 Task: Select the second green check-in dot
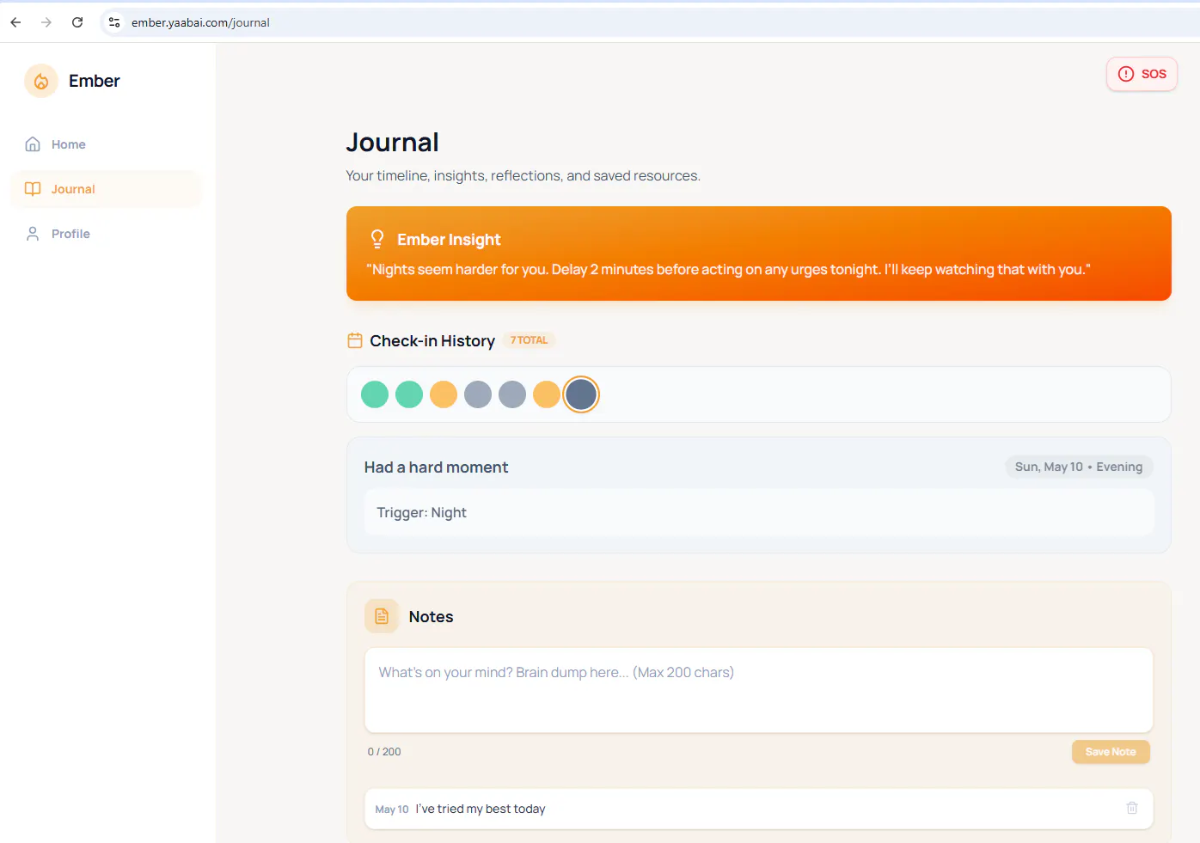click(x=409, y=394)
